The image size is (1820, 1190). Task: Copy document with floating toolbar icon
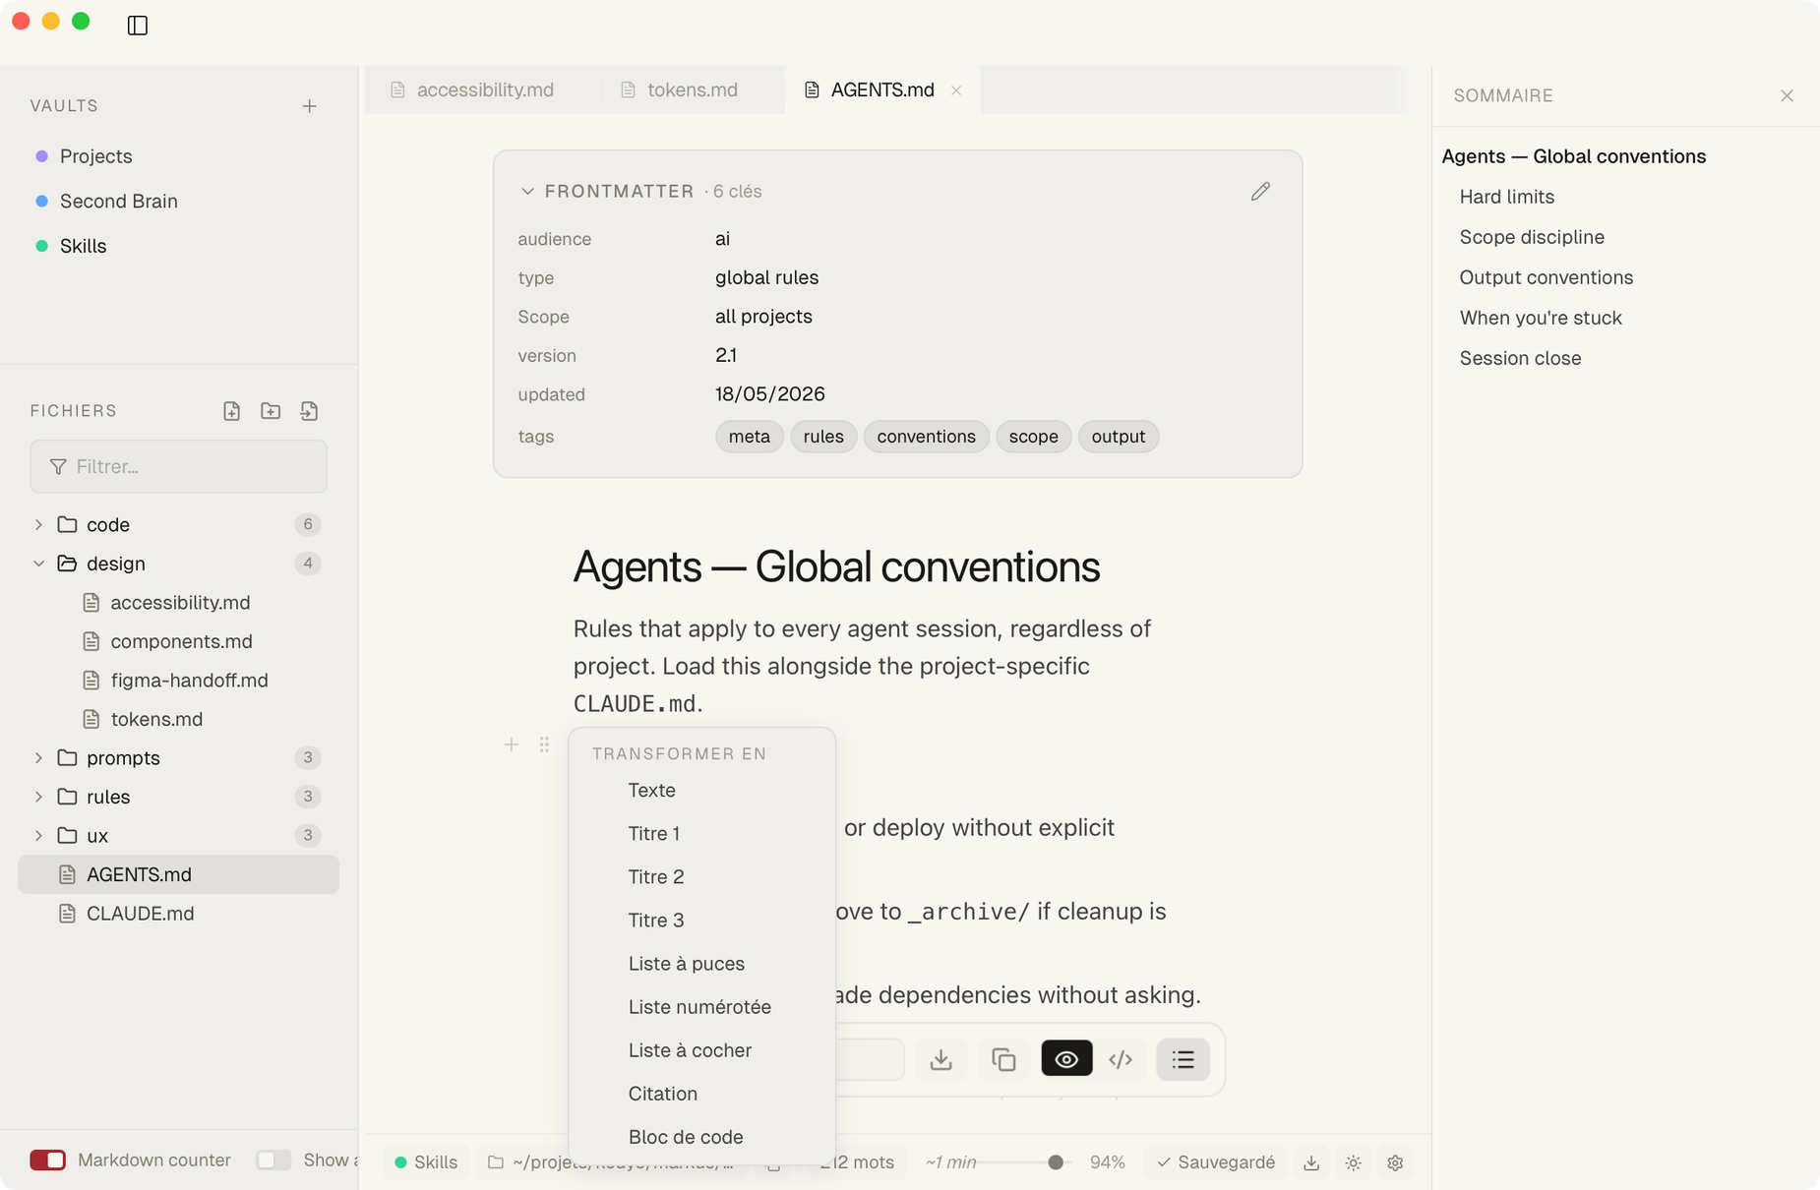[x=1003, y=1059]
